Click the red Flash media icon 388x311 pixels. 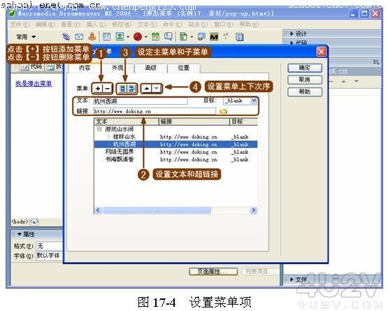click(x=138, y=37)
